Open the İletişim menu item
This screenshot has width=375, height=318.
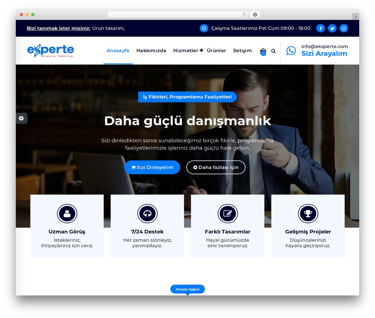click(x=243, y=50)
